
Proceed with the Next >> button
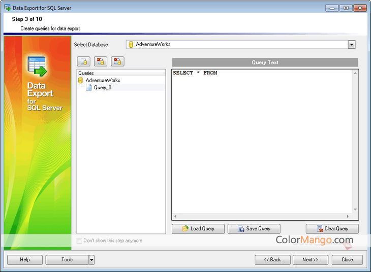click(311, 260)
